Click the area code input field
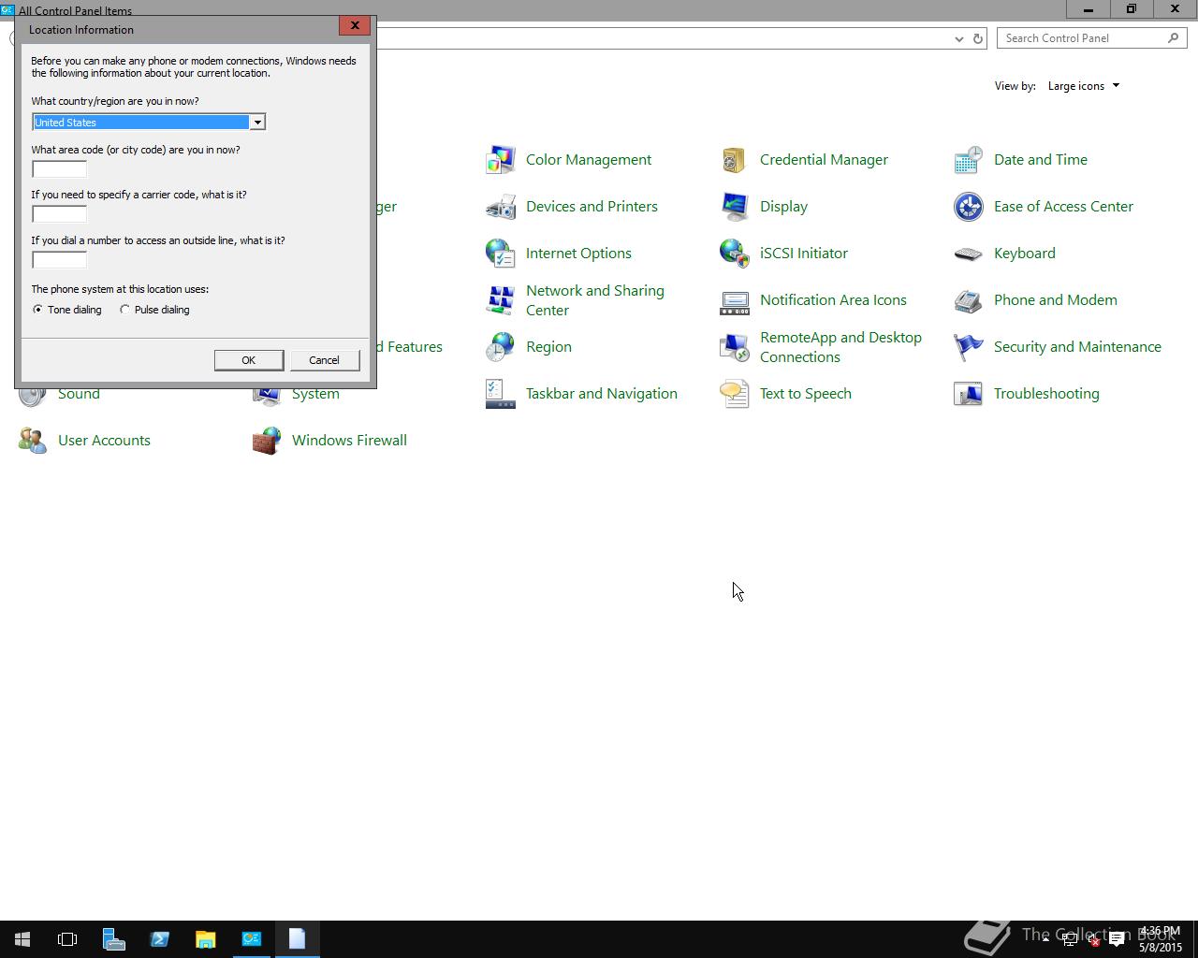 pyautogui.click(x=59, y=169)
